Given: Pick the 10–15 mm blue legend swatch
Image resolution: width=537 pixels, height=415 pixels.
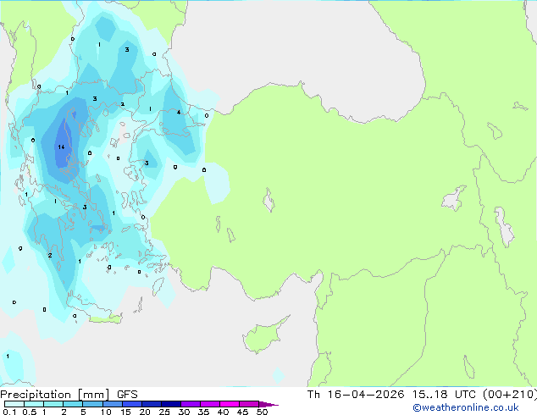Looking at the screenshot, I should tap(113, 404).
